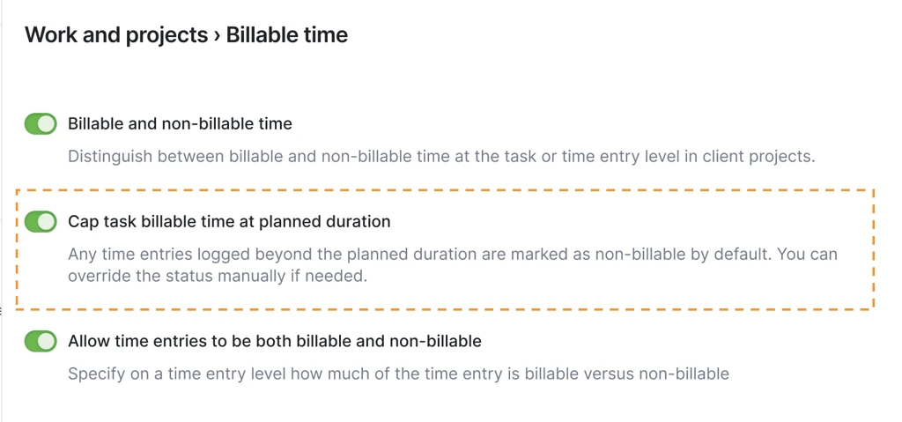
Task: Toggle the Billable and non-billable time switch
Action: click(41, 124)
